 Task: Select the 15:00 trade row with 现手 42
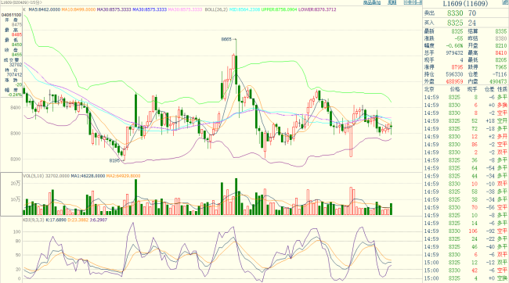click(465, 270)
